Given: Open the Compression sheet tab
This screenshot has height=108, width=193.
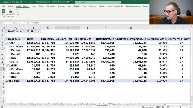Looking at the screenshot, I should [72, 104].
